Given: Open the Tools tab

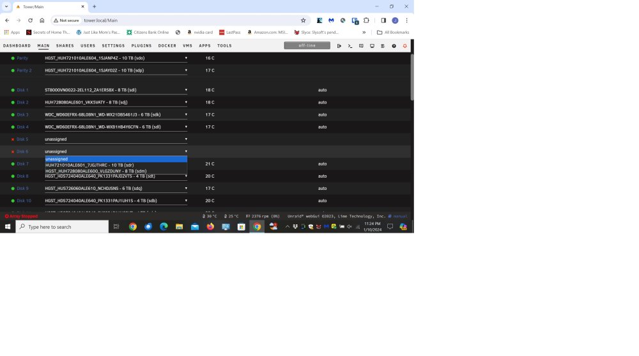Looking at the screenshot, I should [224, 46].
